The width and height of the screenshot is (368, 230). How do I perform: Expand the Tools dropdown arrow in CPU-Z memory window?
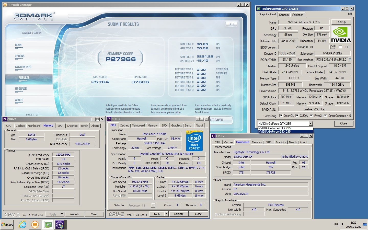(x=62, y=214)
